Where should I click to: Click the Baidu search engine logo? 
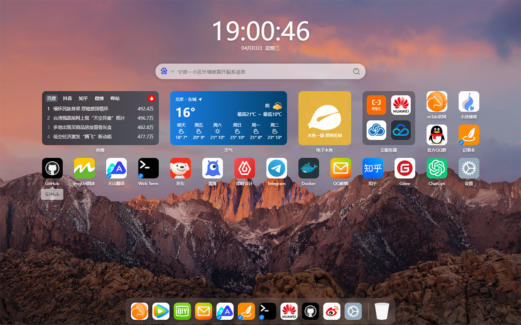pos(164,71)
